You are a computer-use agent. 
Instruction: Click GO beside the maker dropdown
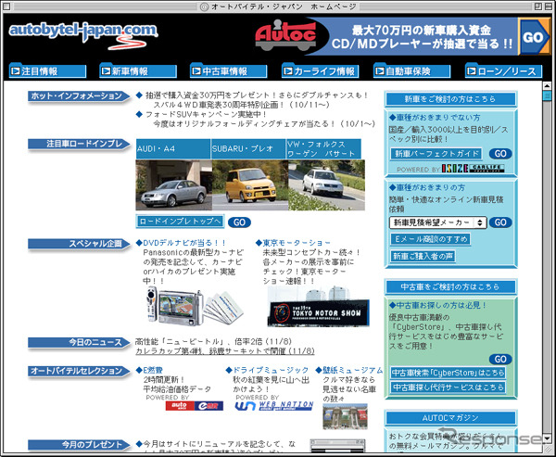pyautogui.click(x=500, y=222)
